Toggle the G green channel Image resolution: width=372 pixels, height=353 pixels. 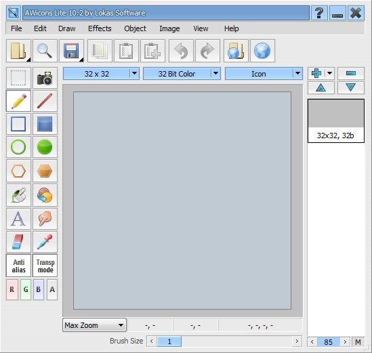(26, 289)
